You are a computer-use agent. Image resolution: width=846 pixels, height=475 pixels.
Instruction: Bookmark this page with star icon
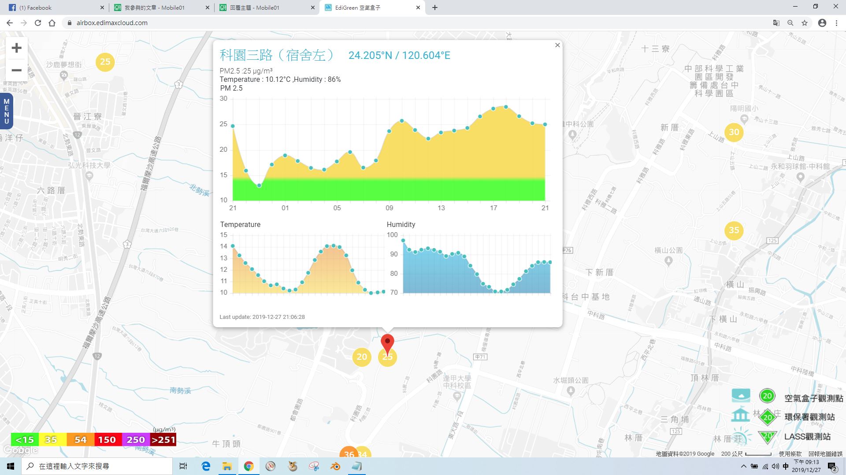tap(805, 23)
